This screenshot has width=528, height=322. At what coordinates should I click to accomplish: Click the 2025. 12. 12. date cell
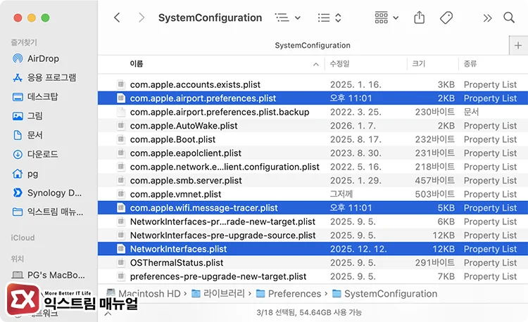click(x=358, y=249)
